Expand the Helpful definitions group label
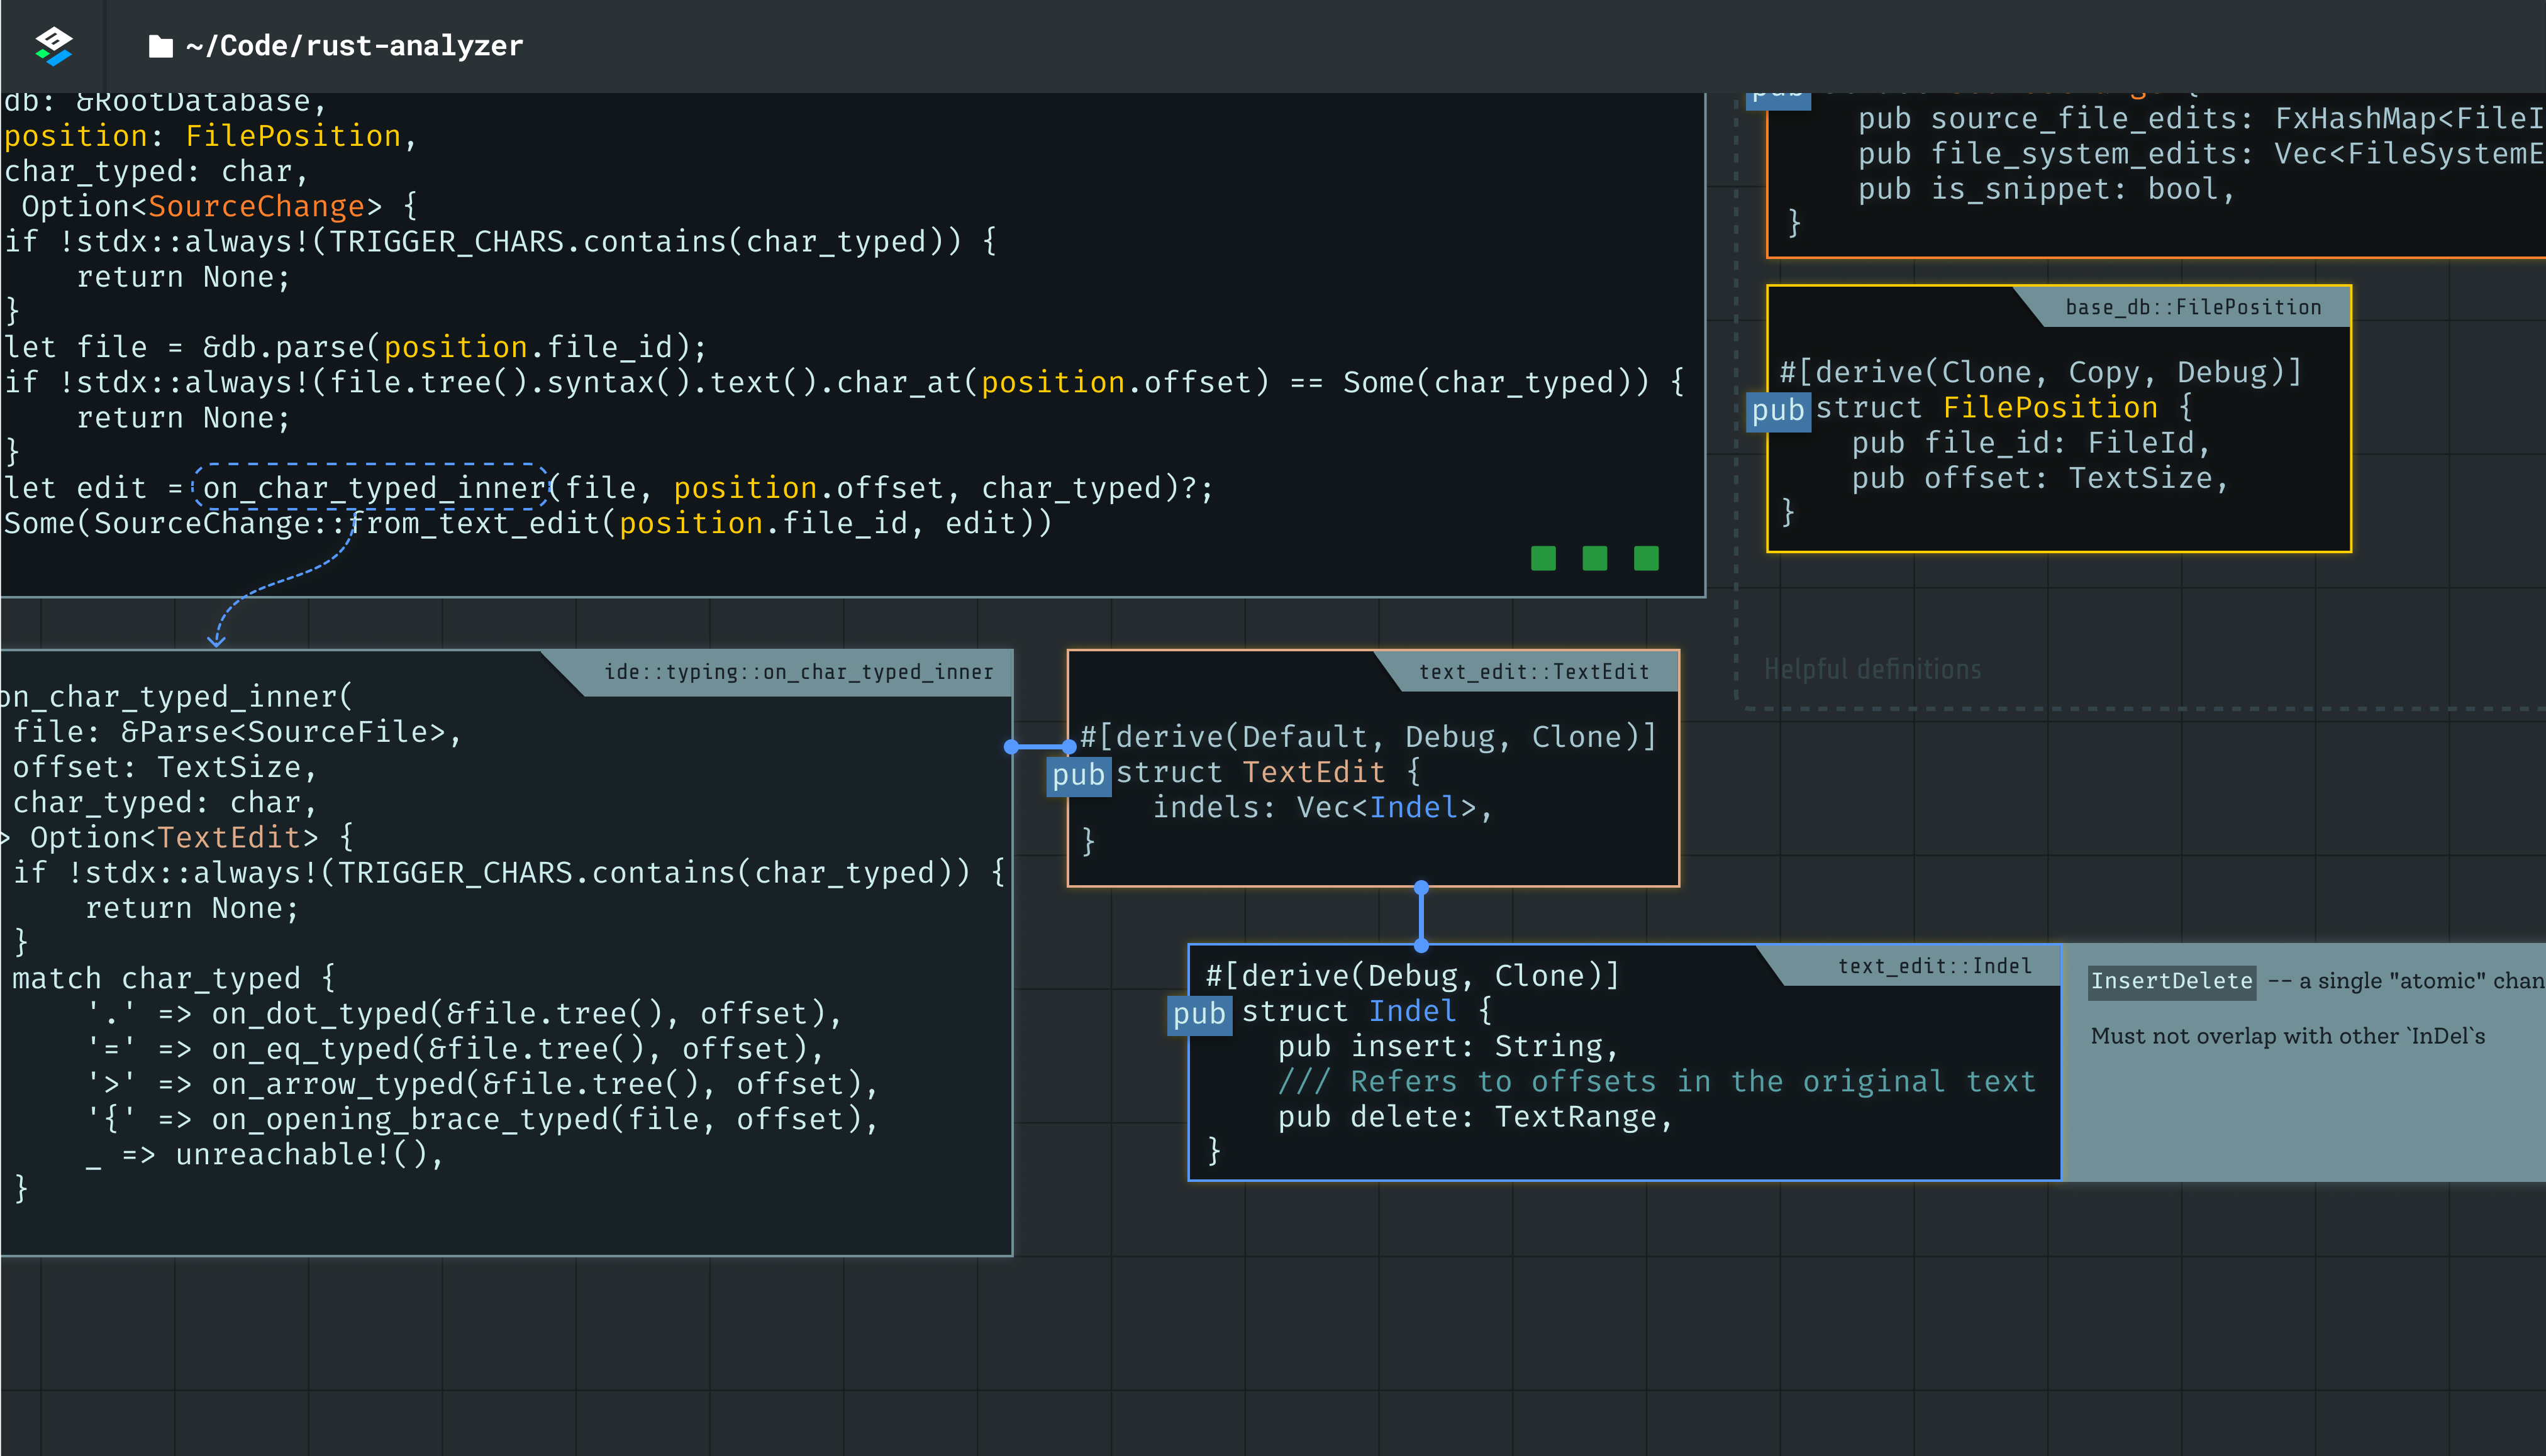 (x=1872, y=669)
